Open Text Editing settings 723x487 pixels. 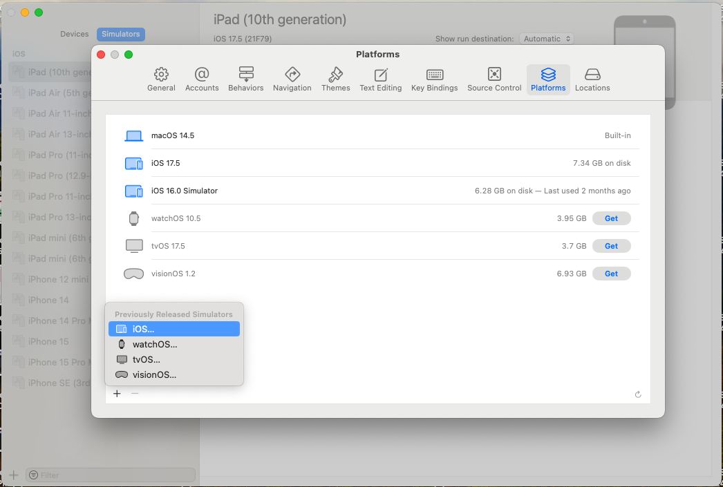click(380, 79)
